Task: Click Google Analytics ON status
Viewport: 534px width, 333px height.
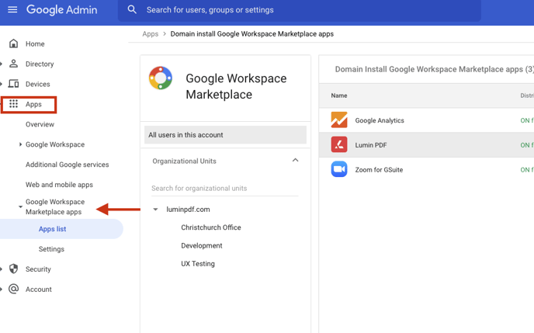Action: (x=527, y=120)
